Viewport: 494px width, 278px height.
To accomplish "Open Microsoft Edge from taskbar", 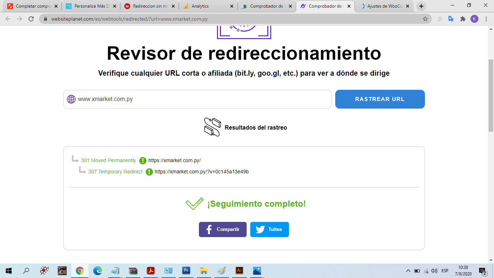I will click(98, 271).
